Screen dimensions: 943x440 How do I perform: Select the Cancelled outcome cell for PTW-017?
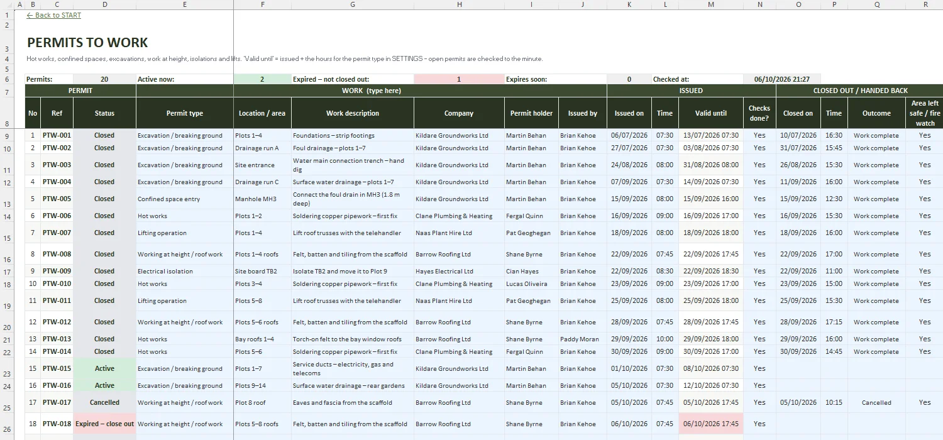pos(876,402)
